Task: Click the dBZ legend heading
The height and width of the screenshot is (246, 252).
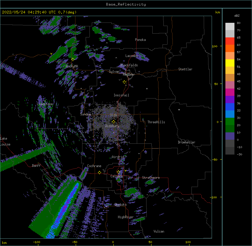Action: click(x=237, y=15)
